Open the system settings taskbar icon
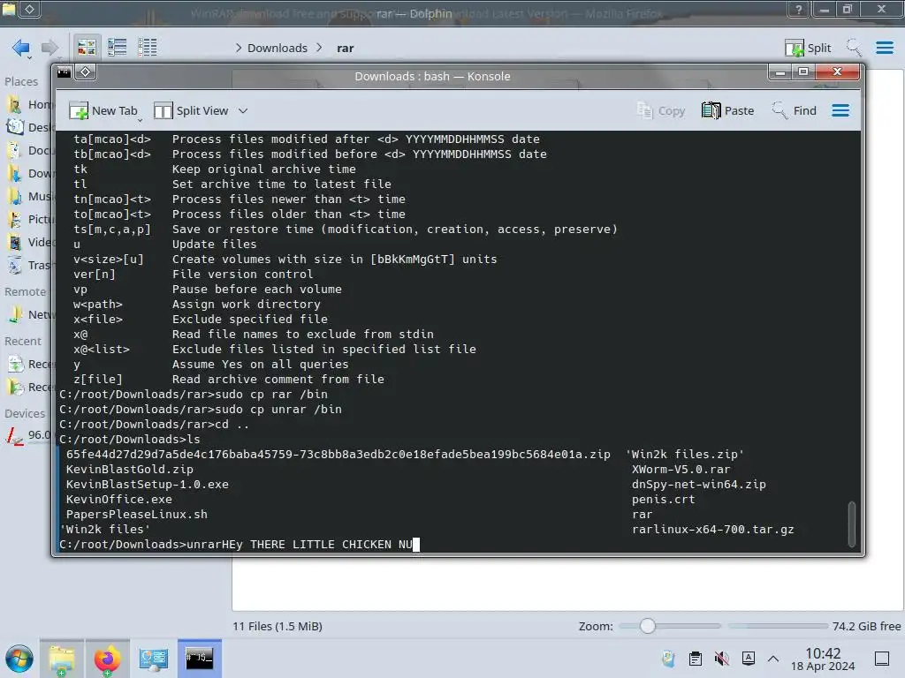905x678 pixels. (154, 659)
